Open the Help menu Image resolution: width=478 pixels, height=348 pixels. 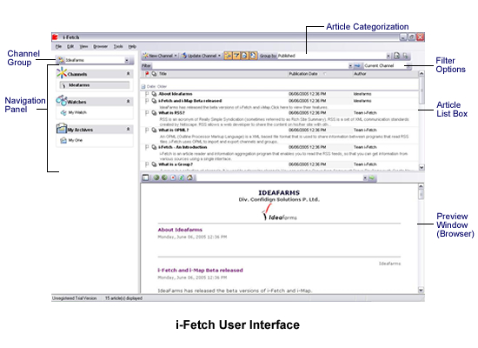click(132, 46)
